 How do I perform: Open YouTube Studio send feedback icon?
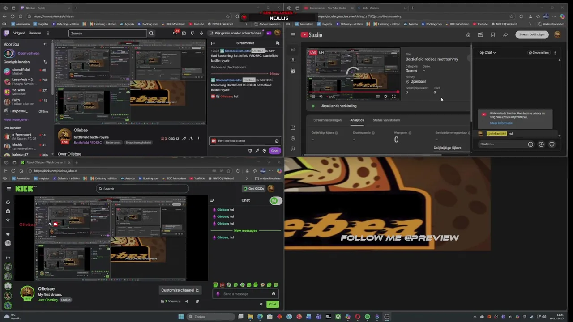[x=293, y=149]
